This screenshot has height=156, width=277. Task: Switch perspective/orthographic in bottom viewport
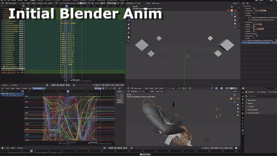(x=238, y=115)
